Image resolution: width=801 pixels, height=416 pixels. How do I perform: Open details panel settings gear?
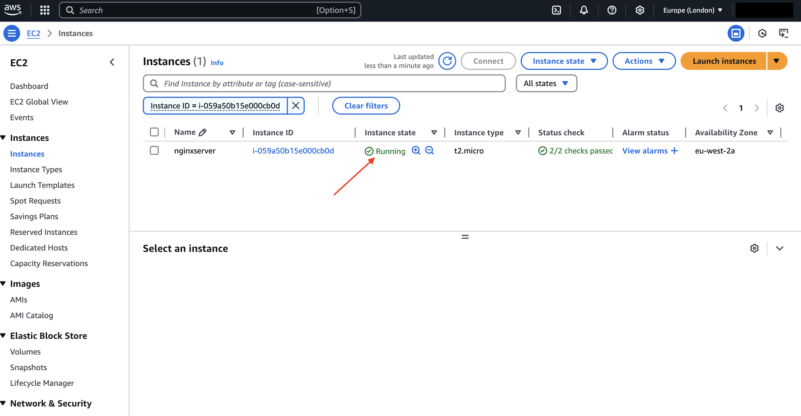point(754,248)
